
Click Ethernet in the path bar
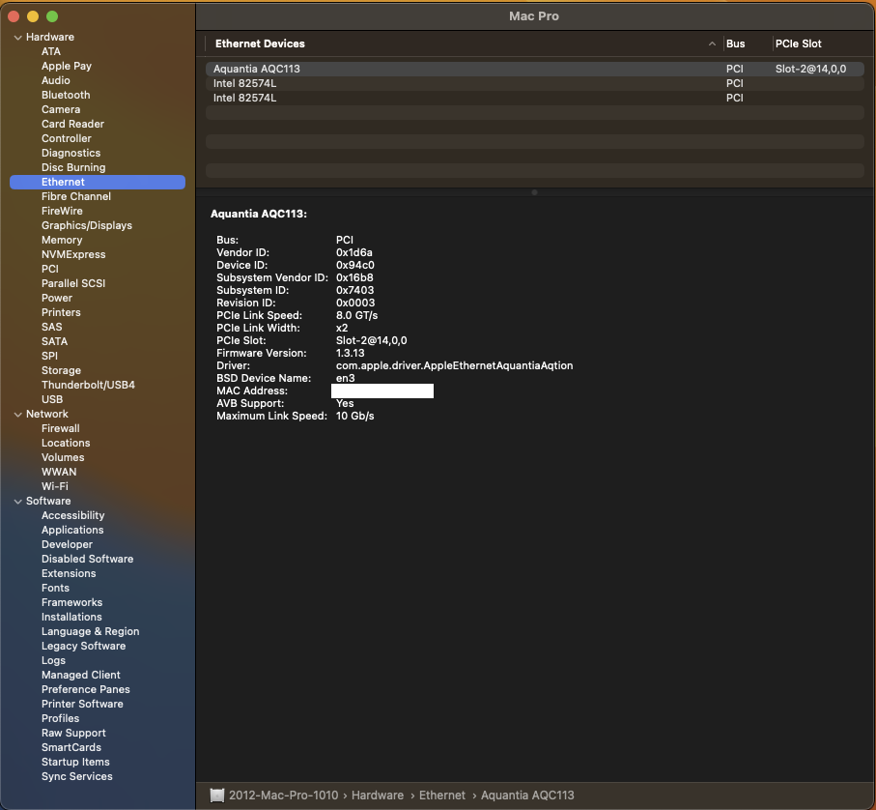[442, 796]
